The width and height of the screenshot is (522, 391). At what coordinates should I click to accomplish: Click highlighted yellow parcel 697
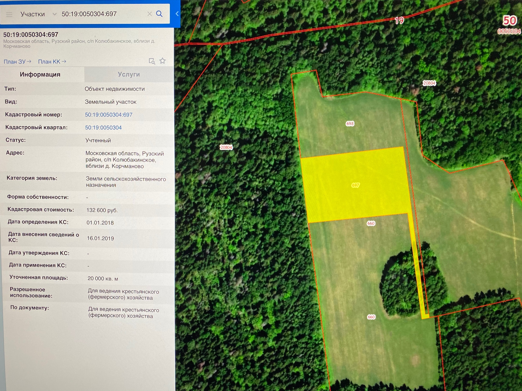pos(355,185)
